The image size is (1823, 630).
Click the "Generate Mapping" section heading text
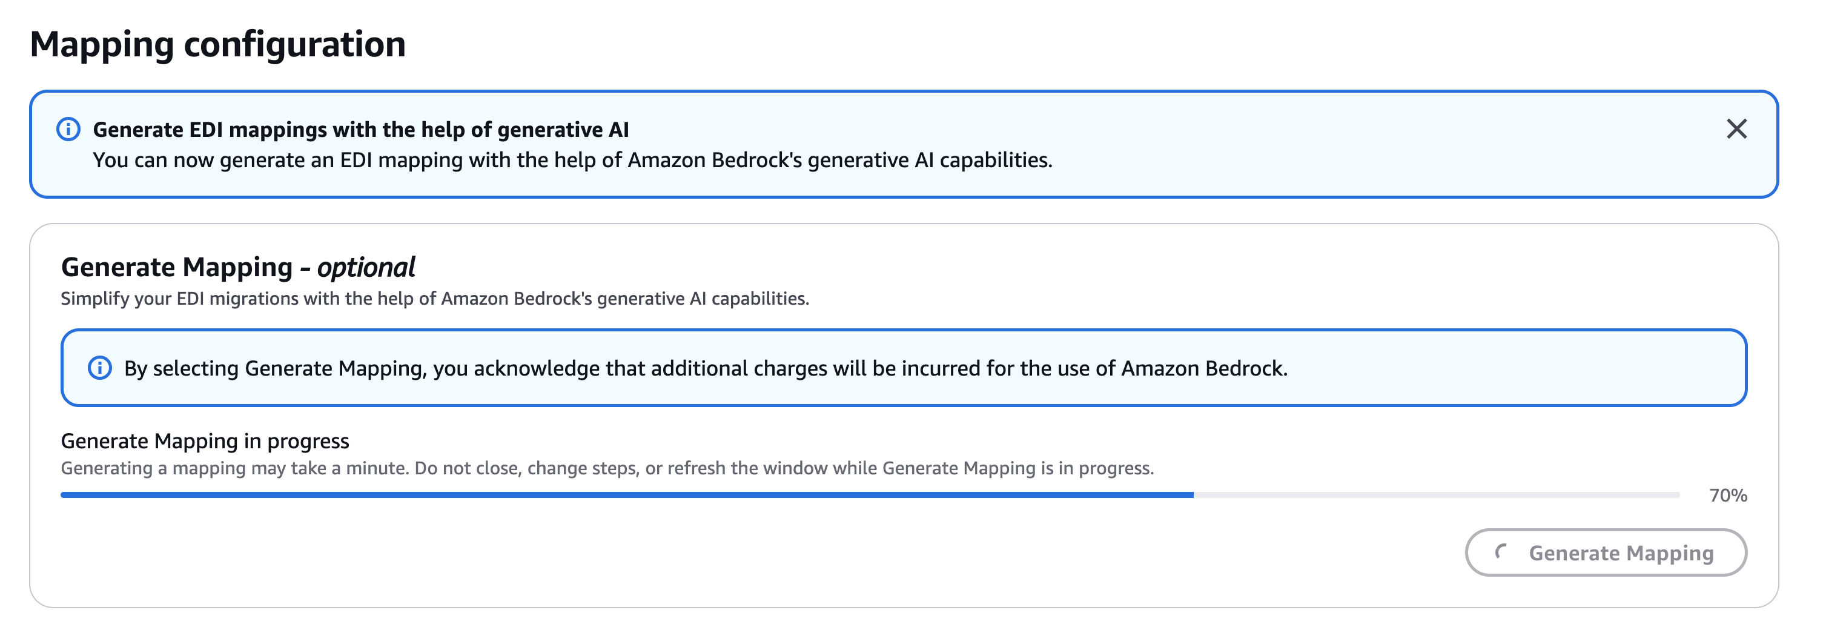pyautogui.click(x=177, y=268)
